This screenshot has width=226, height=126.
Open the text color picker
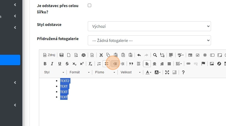[x=148, y=72]
